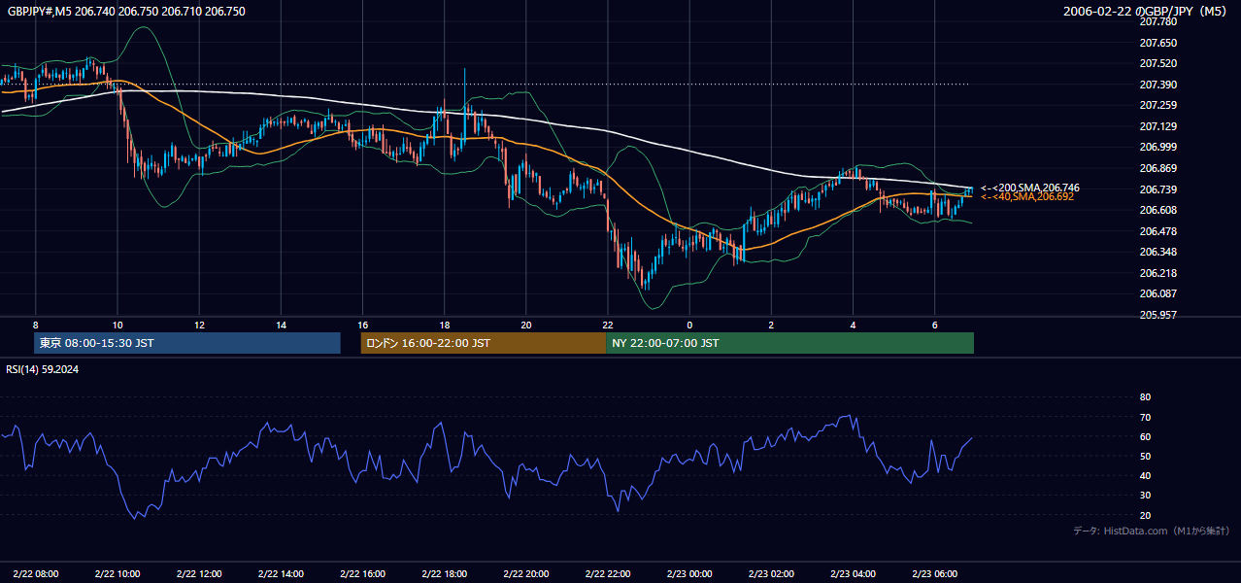Click the Tokyo 08:00-15:30 JST session bar
The height and width of the screenshot is (583, 1241).
pos(187,343)
